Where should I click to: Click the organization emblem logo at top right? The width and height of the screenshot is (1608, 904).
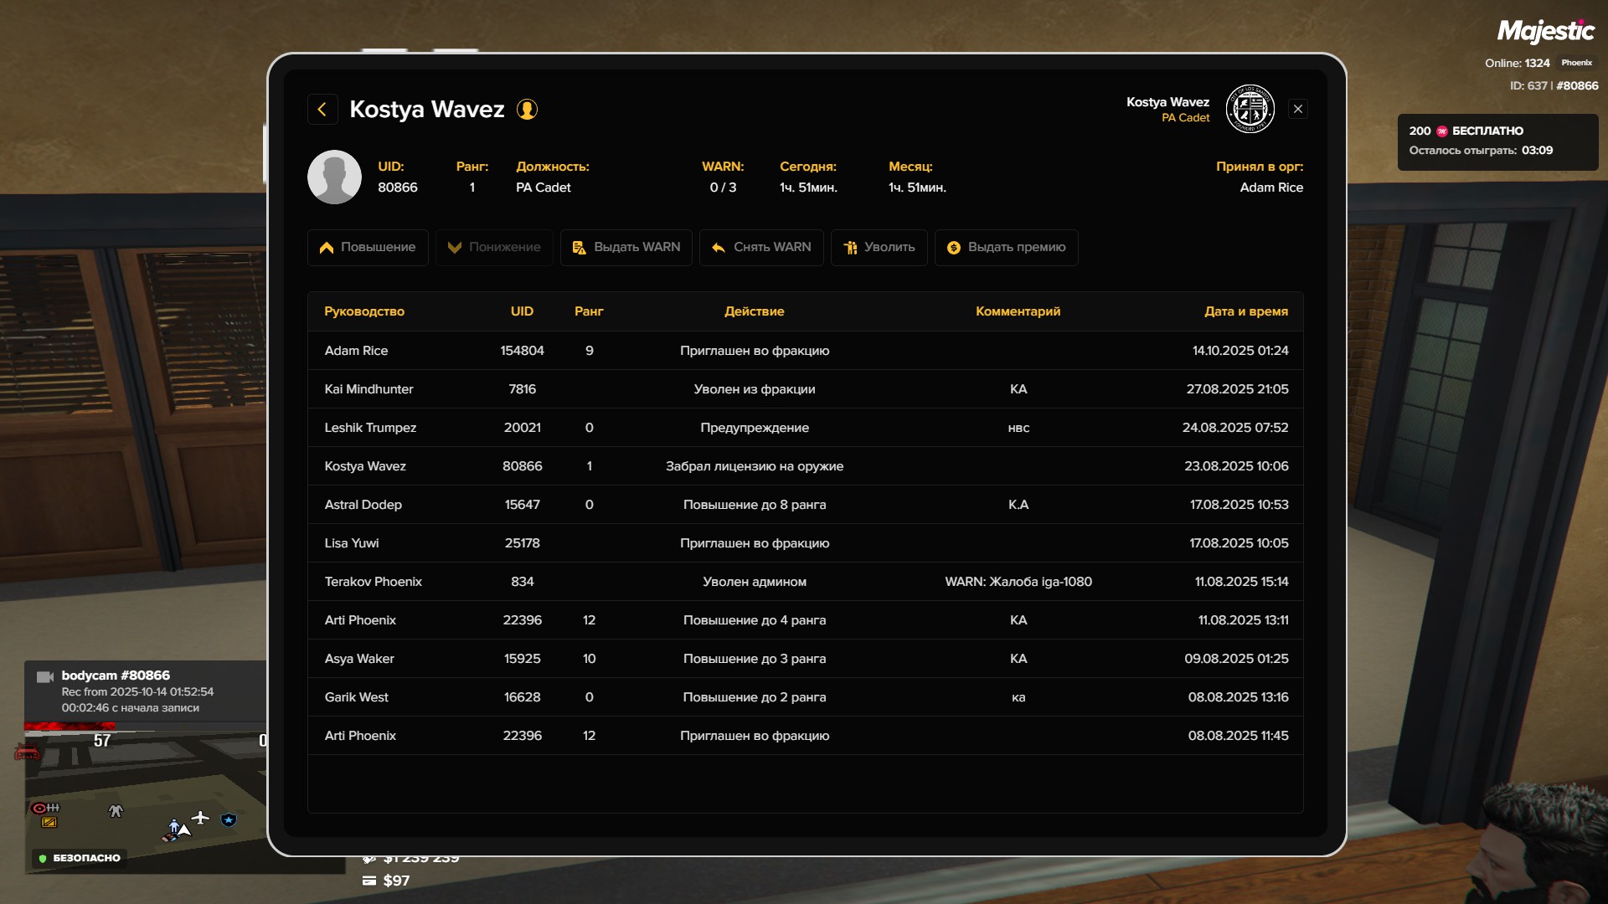1250,110
